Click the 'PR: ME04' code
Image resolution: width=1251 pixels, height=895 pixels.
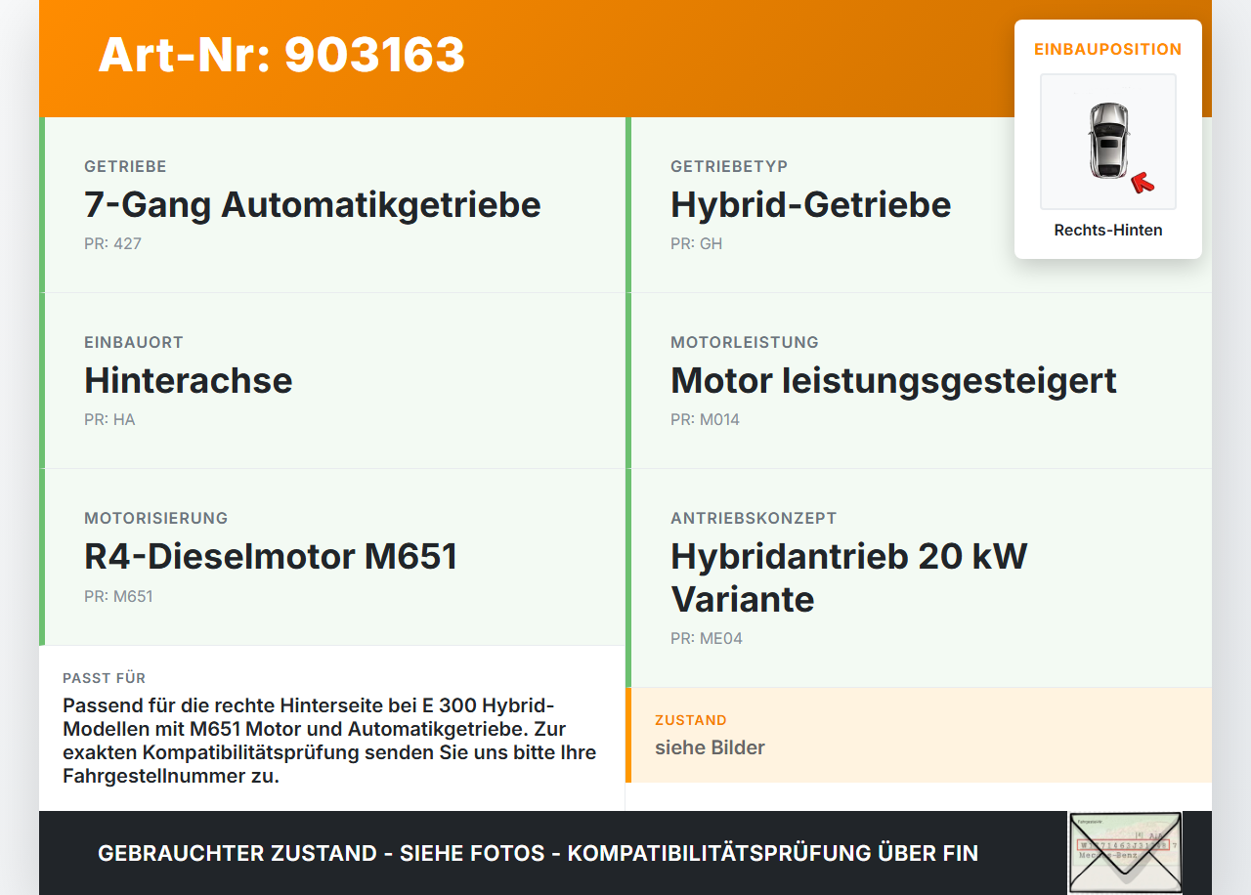pyautogui.click(x=707, y=638)
